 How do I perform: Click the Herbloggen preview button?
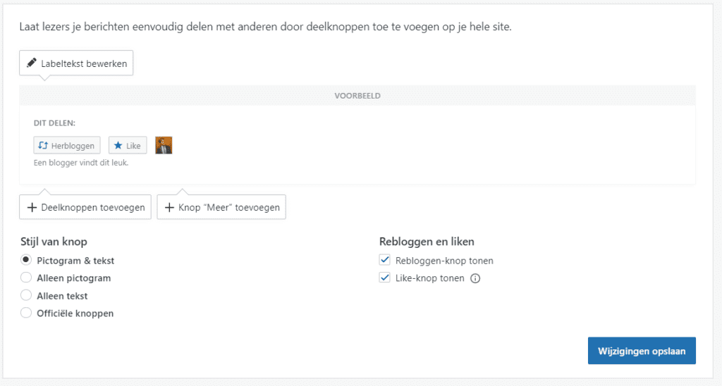coord(67,145)
